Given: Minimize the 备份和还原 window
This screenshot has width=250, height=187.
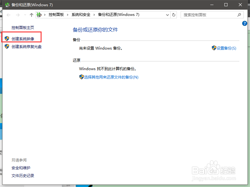Looking at the screenshot, I should [212, 5].
